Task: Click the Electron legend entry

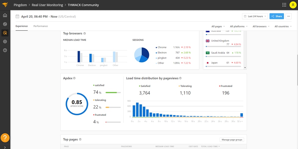Action: click(161, 53)
